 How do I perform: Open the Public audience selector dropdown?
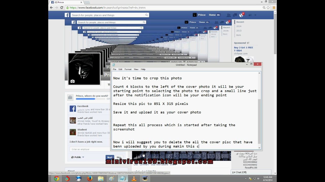[78, 157]
